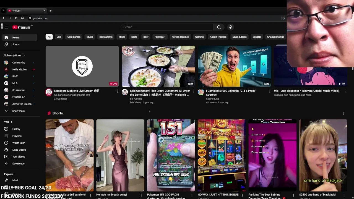Play the one hand of blackjack short
The height and width of the screenshot is (199, 354).
click(x=323, y=155)
